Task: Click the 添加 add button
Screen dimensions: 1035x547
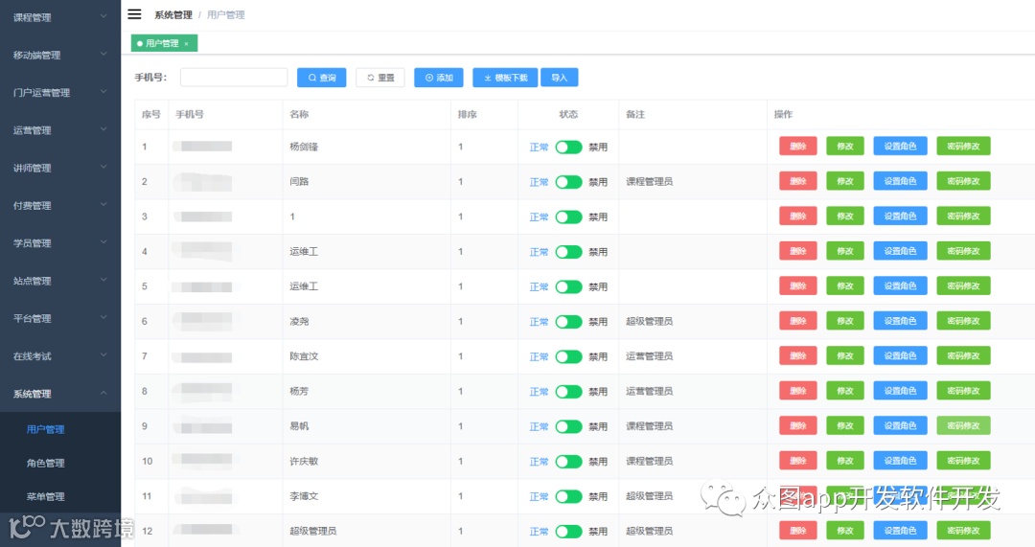Action: click(439, 78)
